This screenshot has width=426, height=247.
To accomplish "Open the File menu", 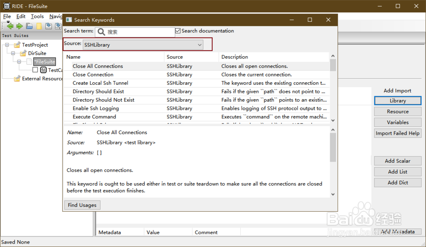I will 7,16.
